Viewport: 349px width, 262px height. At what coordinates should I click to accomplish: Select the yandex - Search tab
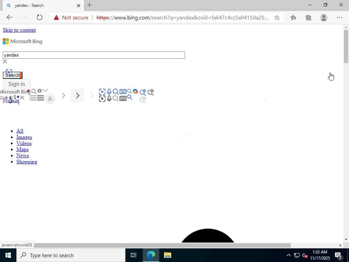tap(43, 5)
